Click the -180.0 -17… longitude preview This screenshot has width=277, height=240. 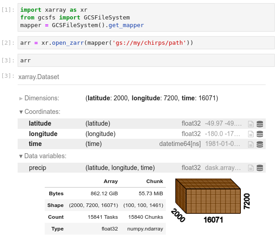223,134
